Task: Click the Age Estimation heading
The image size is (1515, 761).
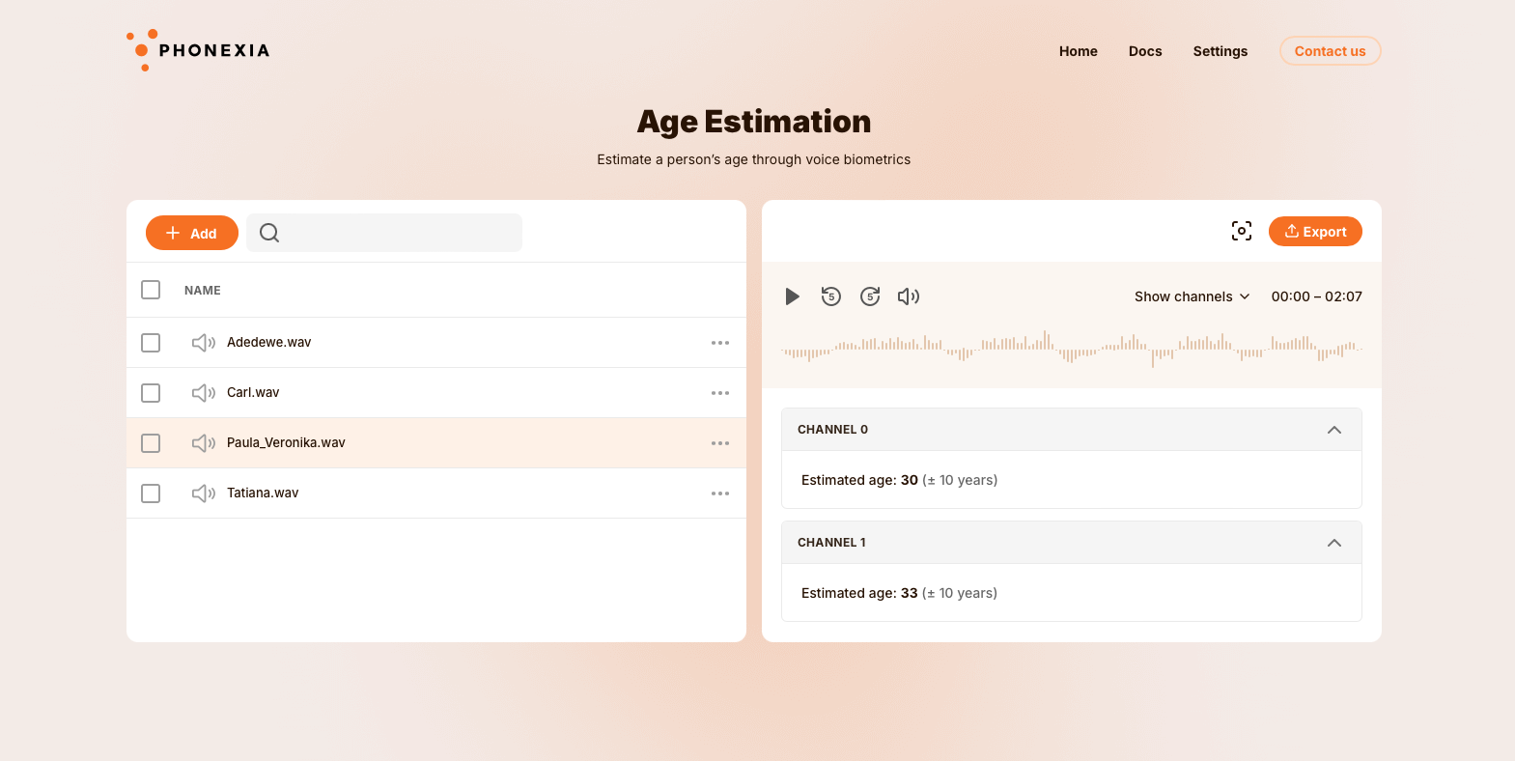Action: point(754,122)
